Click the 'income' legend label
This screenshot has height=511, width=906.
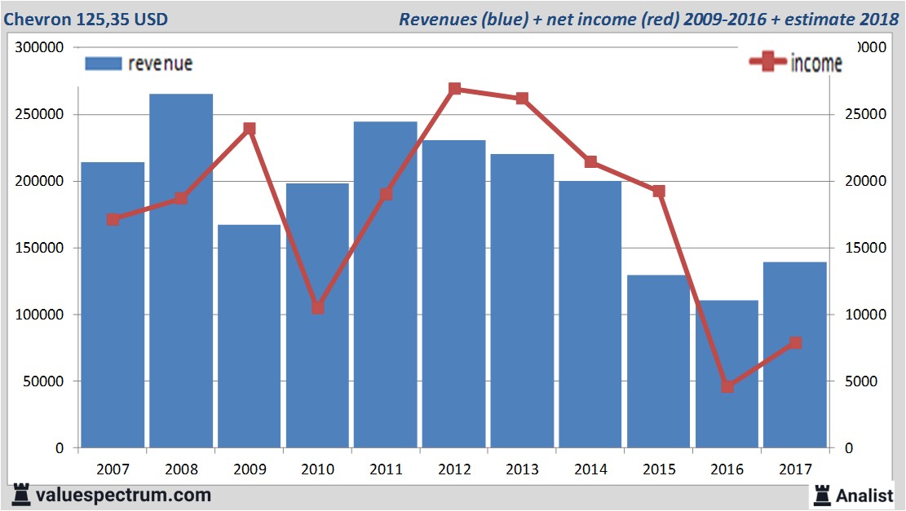click(x=816, y=63)
